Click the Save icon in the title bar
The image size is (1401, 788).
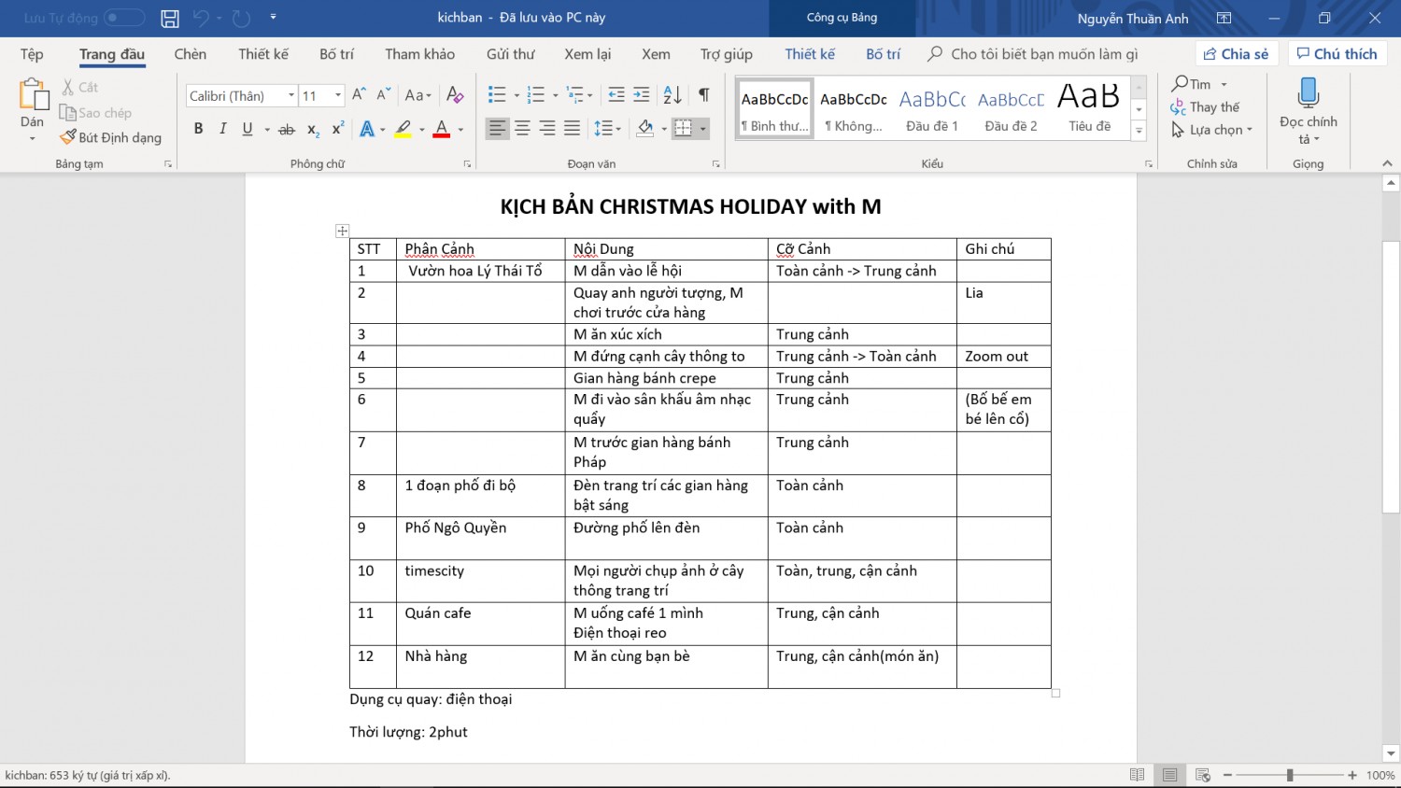pyautogui.click(x=170, y=18)
